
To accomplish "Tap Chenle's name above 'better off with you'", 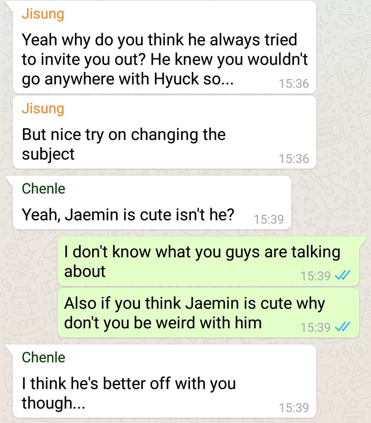I will pos(43,357).
